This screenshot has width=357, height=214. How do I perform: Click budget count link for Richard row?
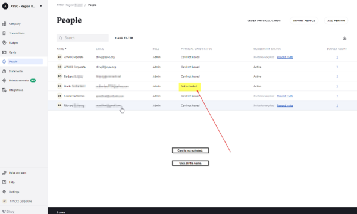coord(337,106)
